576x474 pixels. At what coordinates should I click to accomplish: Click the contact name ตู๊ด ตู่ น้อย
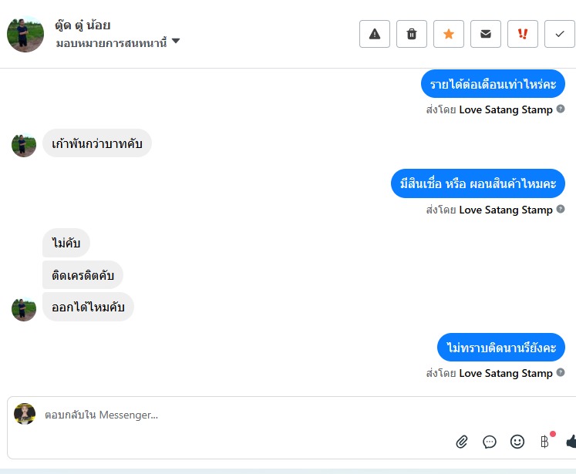(x=83, y=25)
